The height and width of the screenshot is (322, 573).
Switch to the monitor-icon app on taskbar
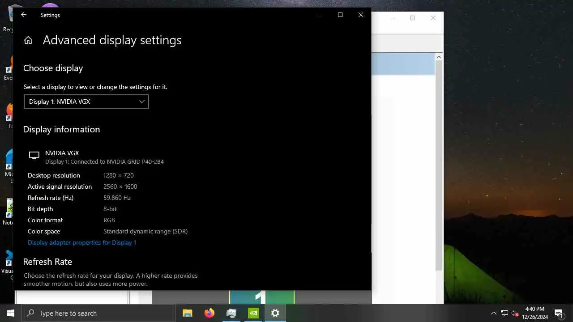point(231,313)
